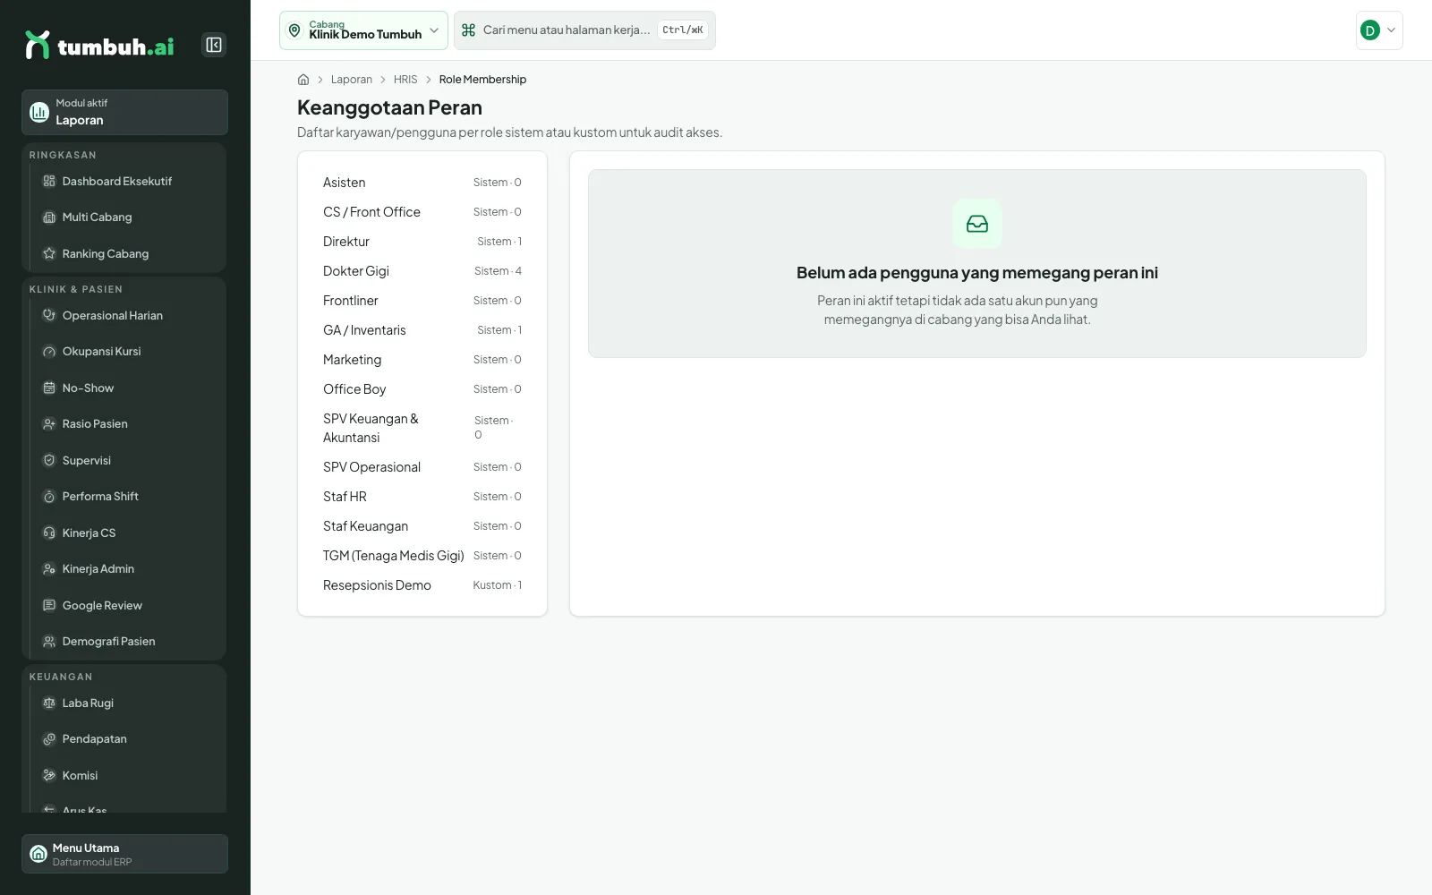
Task: Click the Okupansi Kursi gauge icon
Action: 49,352
